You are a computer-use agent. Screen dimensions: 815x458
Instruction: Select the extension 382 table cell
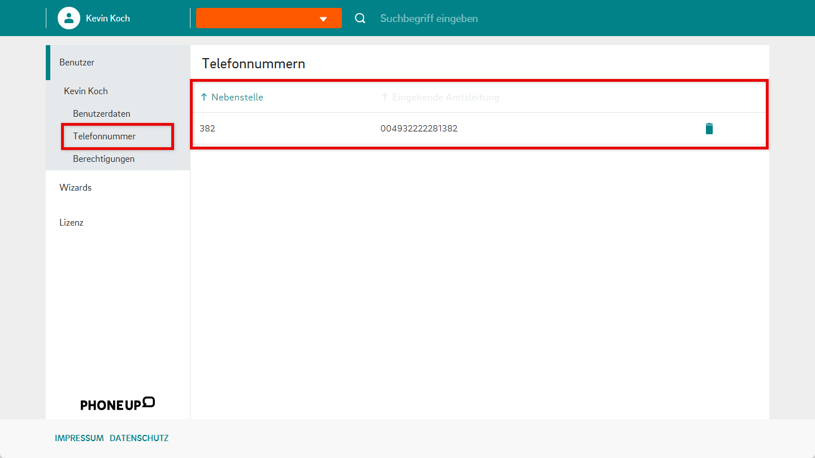207,129
